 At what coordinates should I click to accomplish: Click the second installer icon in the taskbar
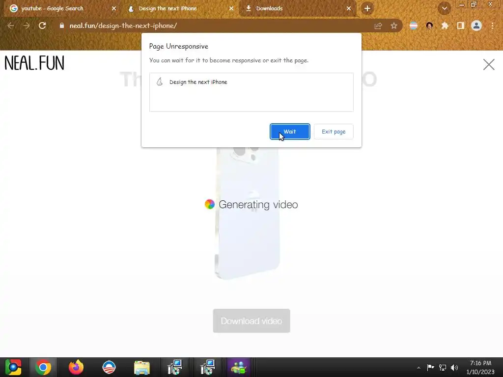208,367
